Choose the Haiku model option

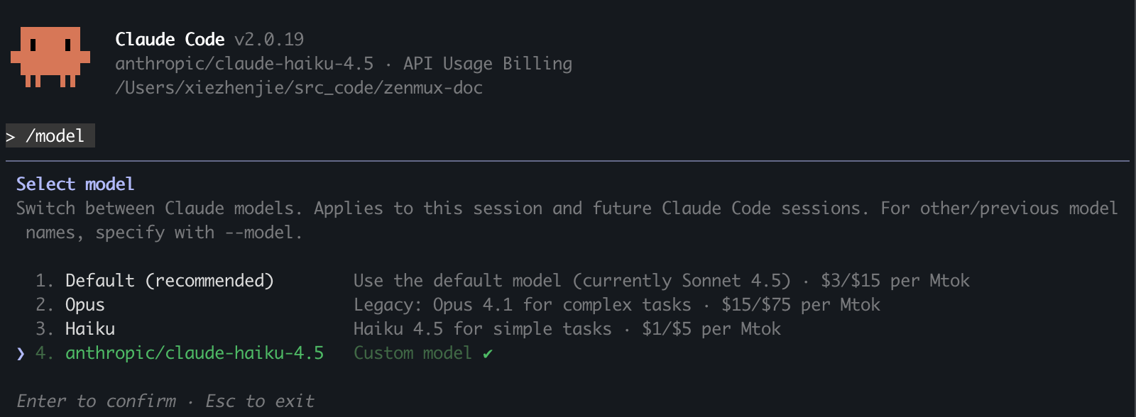point(89,329)
